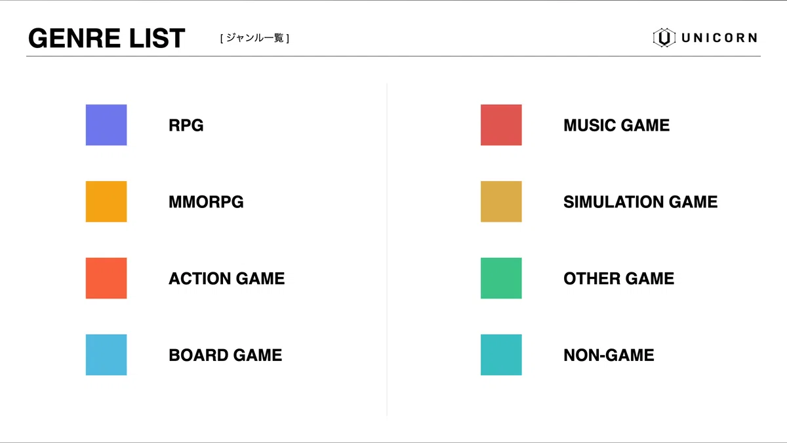Viewport: 787px width, 443px height.
Task: Click the red MUSIC GAME swatch
Action: pos(501,125)
